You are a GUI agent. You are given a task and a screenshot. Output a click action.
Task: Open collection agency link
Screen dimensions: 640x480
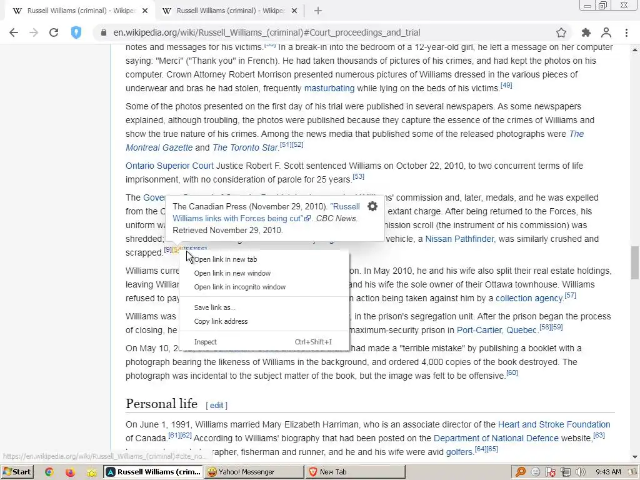point(529,298)
